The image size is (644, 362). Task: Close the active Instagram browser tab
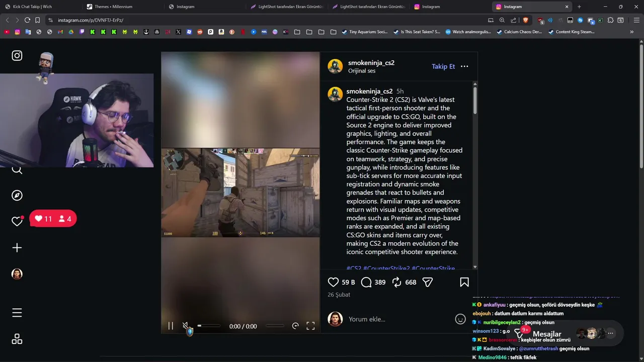(567, 7)
